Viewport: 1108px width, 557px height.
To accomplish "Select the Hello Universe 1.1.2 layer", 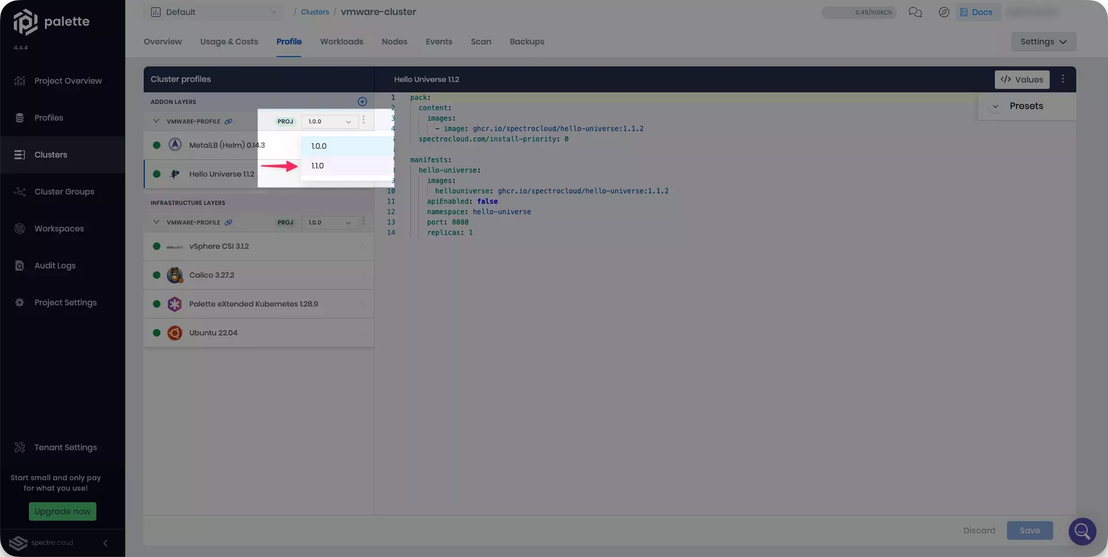I will 259,174.
